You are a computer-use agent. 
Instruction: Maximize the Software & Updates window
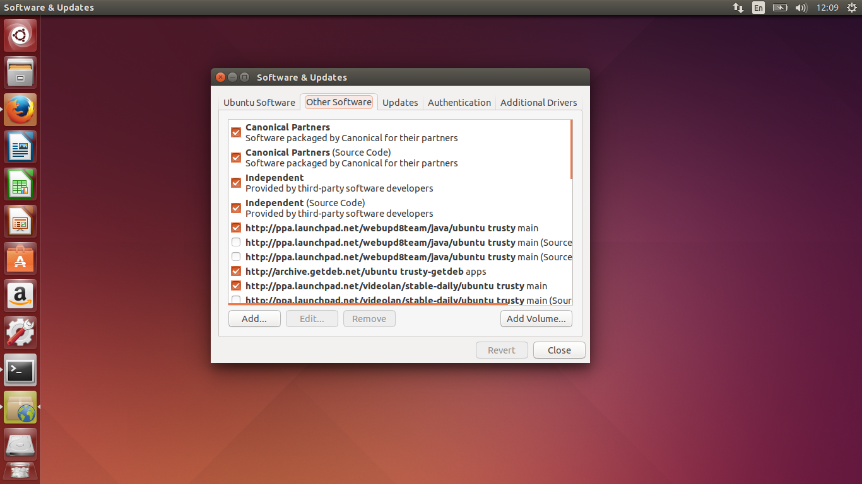244,77
